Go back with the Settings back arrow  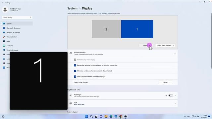click(2, 3)
